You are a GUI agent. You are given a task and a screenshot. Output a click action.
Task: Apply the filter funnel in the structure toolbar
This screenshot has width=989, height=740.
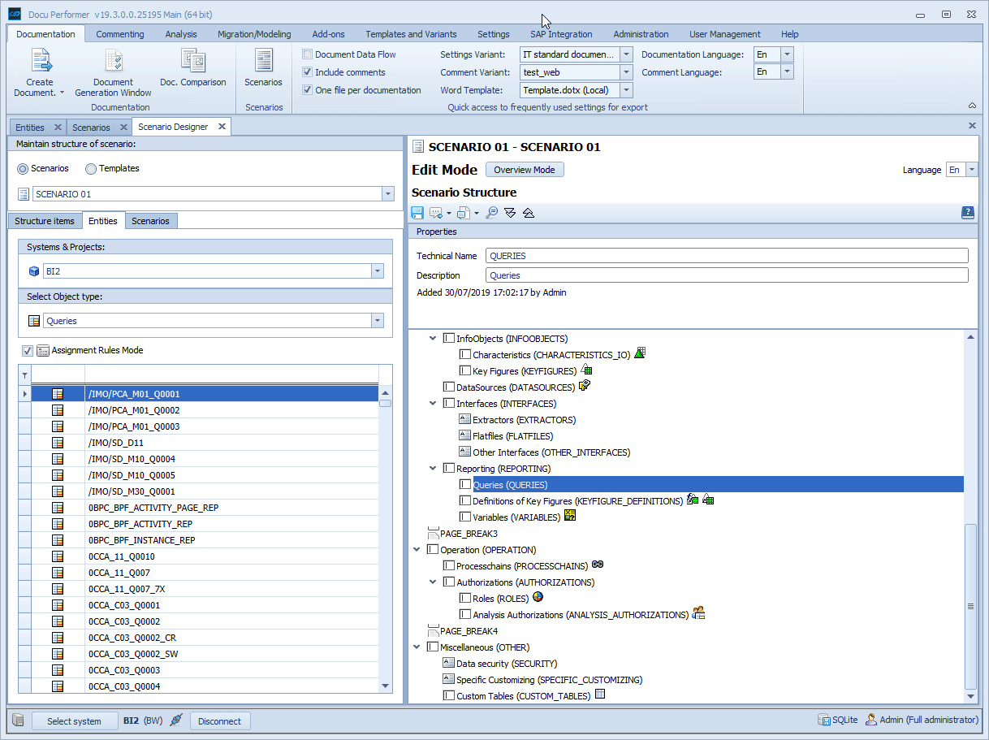click(510, 212)
